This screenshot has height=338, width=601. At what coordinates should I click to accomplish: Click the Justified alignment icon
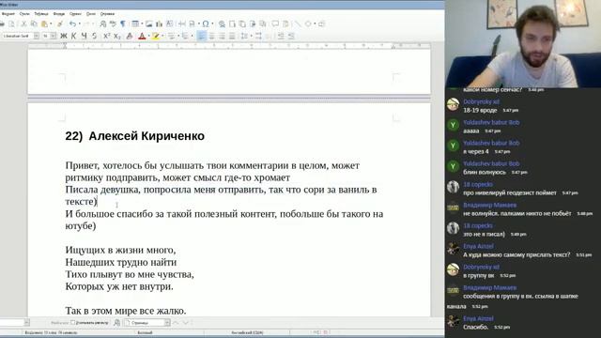232,36
